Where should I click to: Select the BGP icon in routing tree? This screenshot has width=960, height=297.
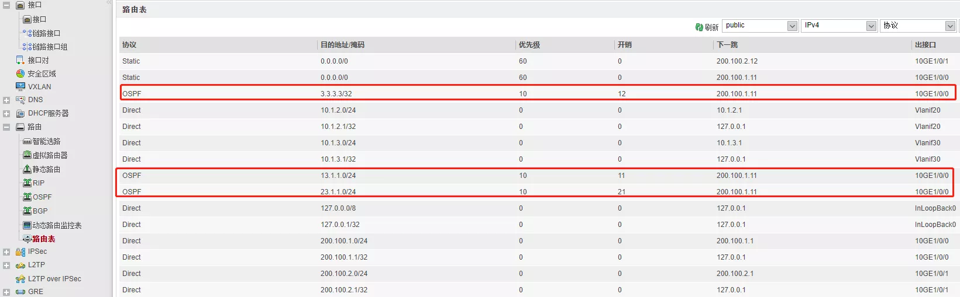[27, 211]
